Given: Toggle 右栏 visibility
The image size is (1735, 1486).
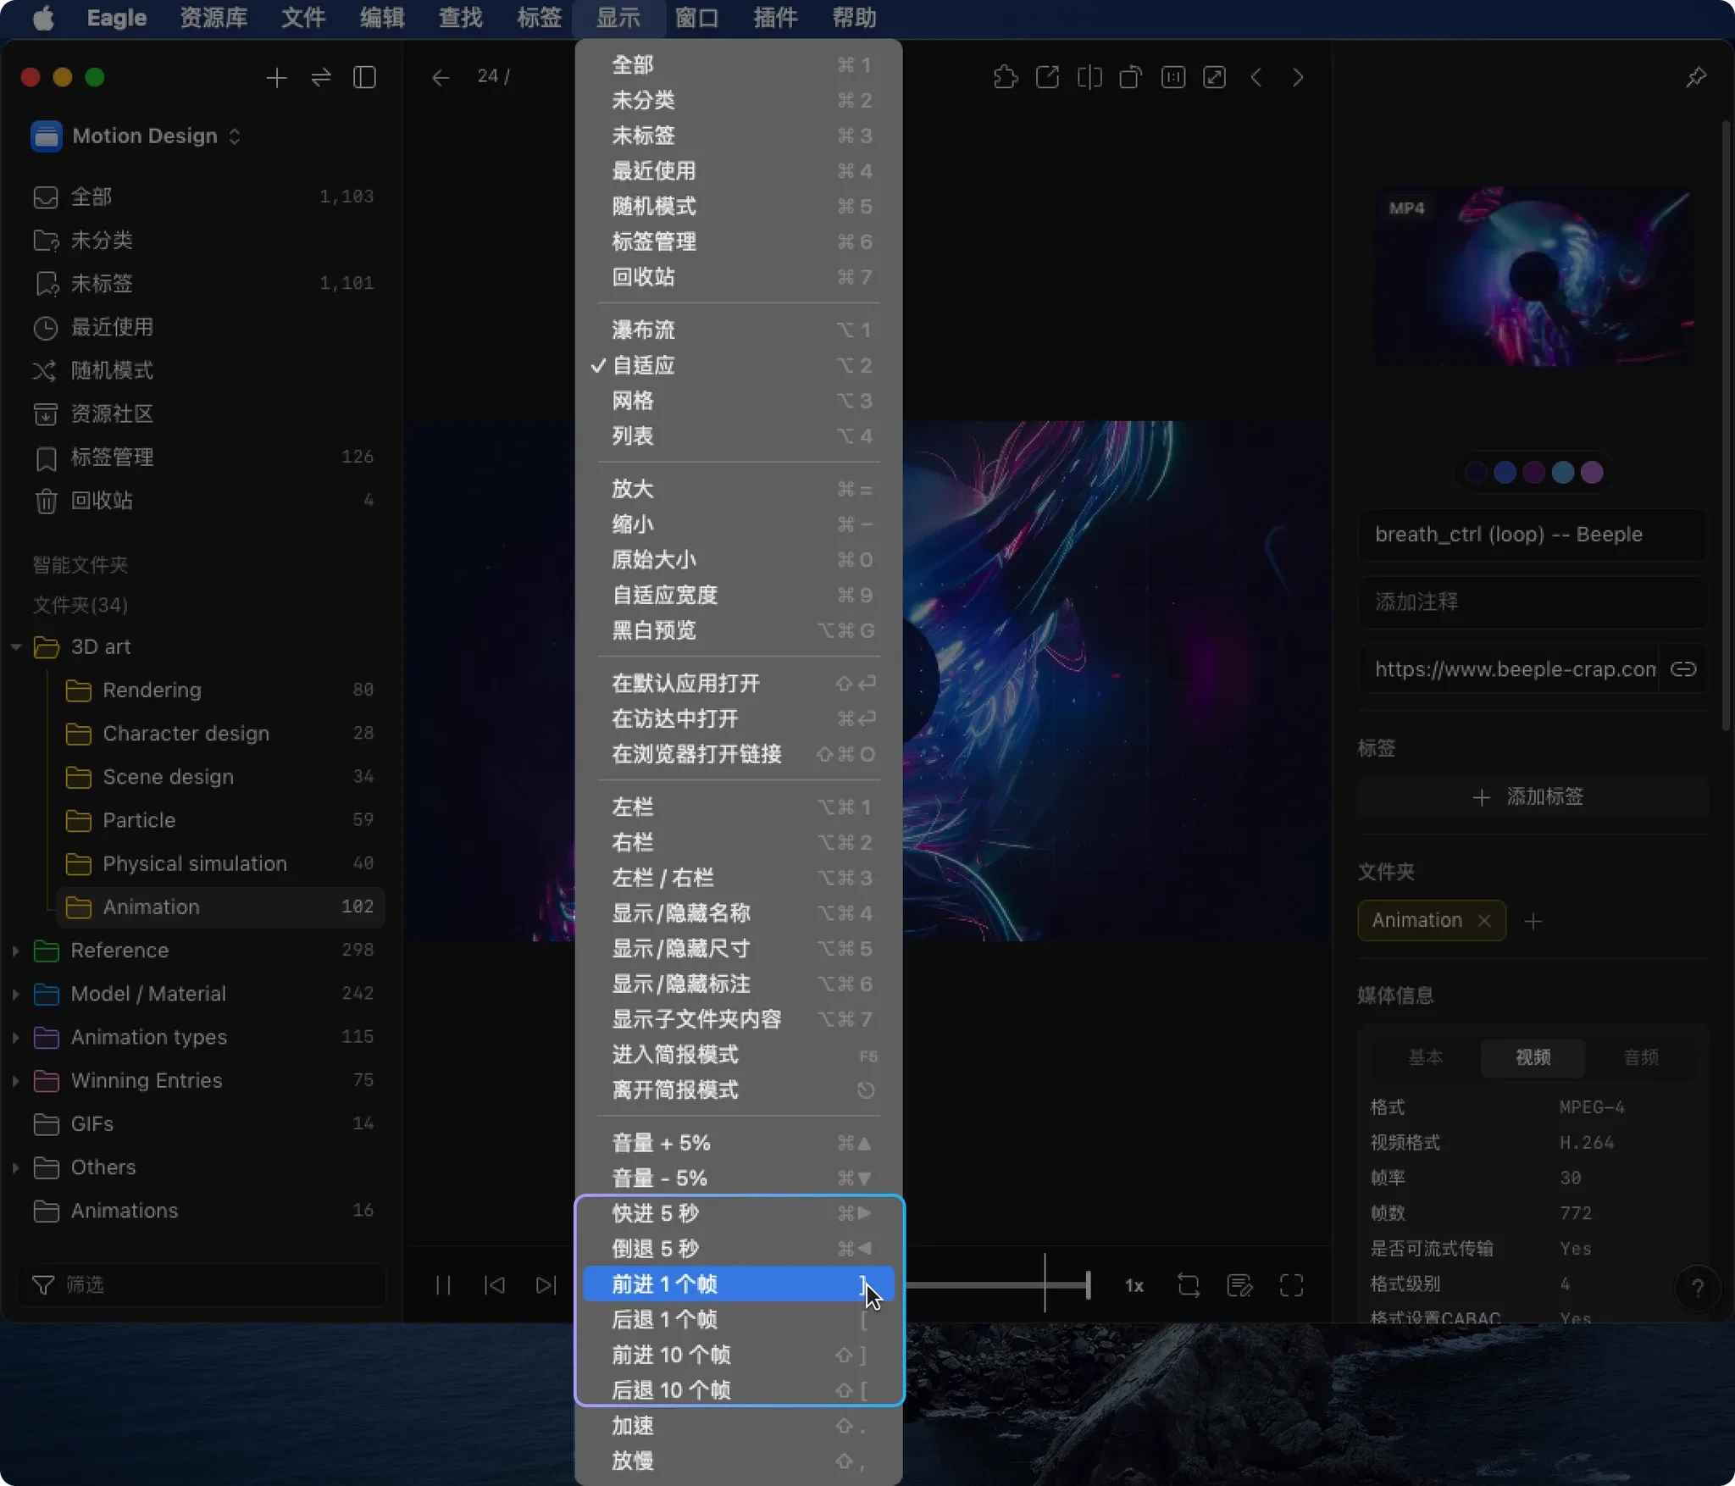Looking at the screenshot, I should tap(739, 842).
